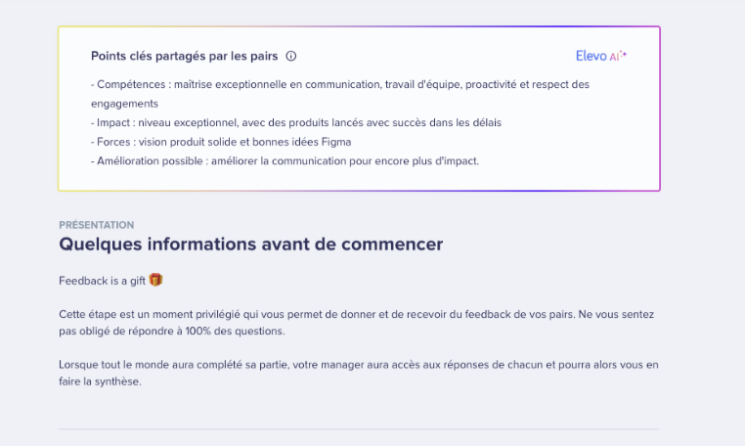The width and height of the screenshot is (745, 446).
Task: Click the Elevo AI logo
Action: (601, 56)
